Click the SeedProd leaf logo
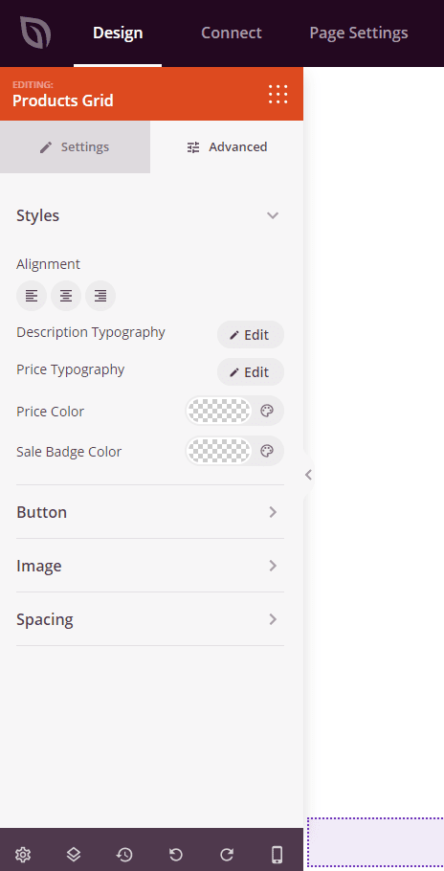 (x=35, y=33)
